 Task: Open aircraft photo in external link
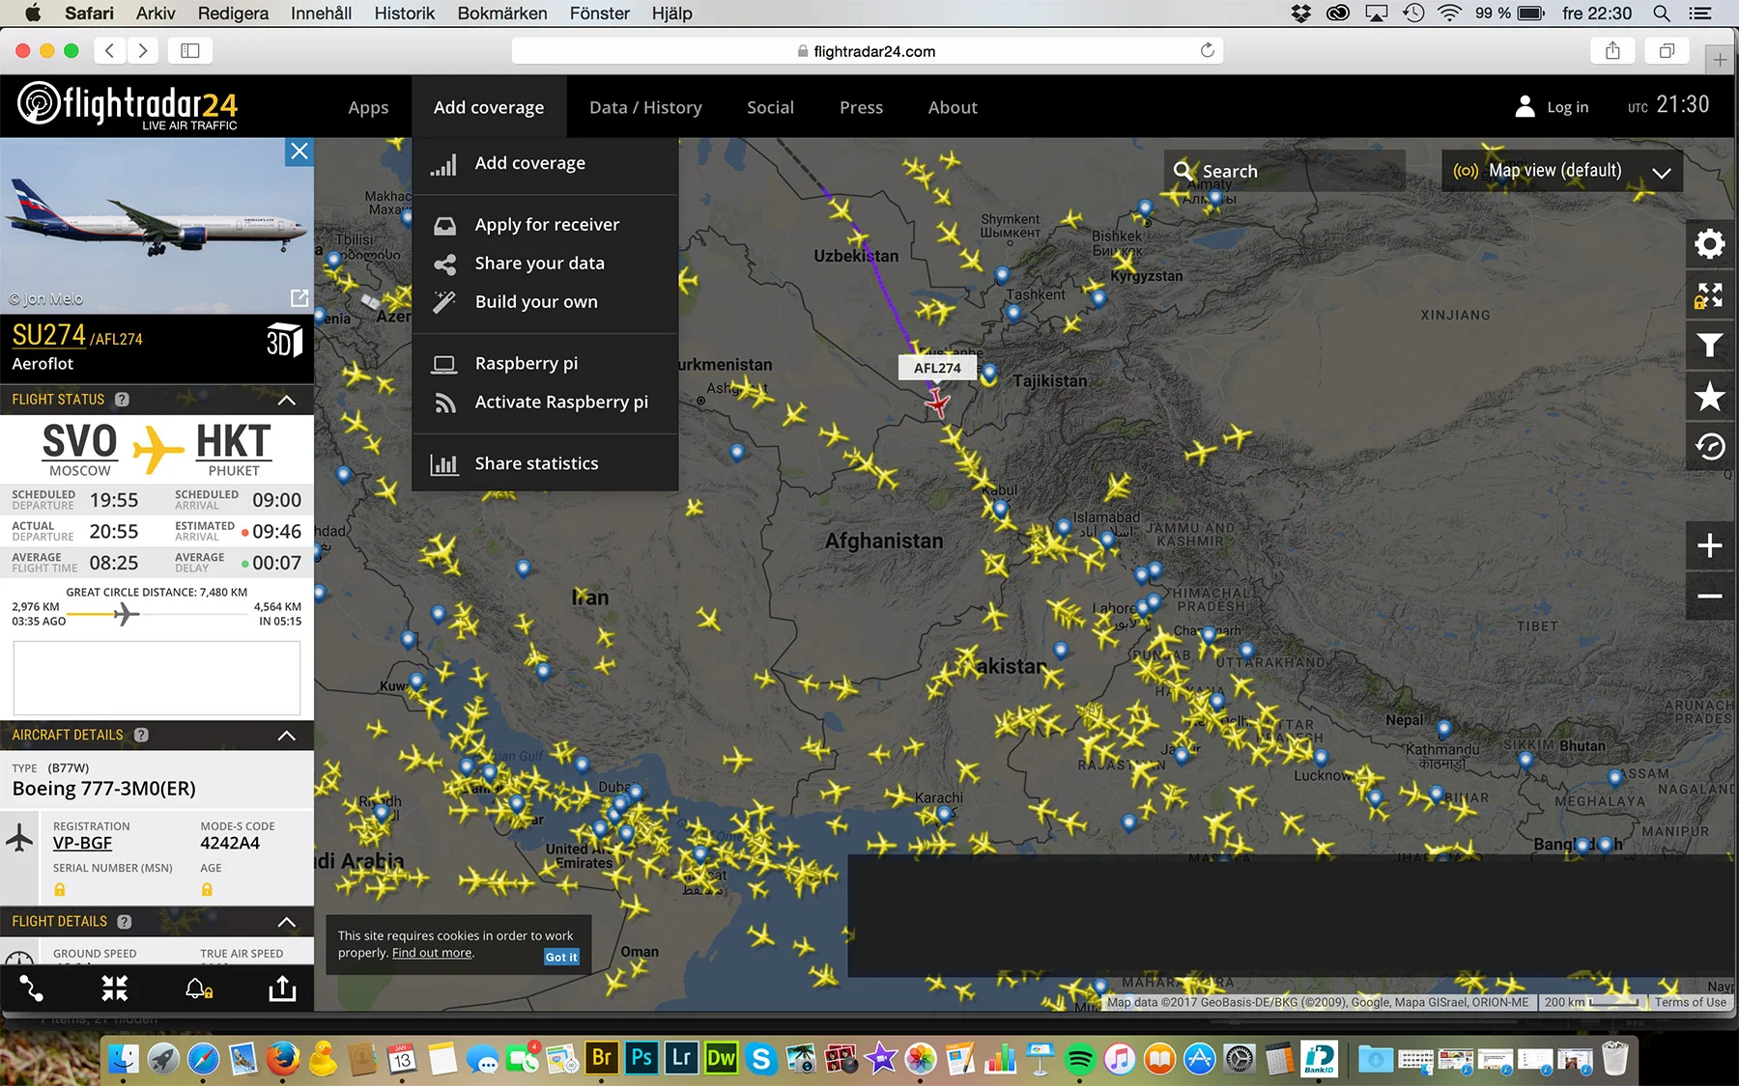coord(299,298)
